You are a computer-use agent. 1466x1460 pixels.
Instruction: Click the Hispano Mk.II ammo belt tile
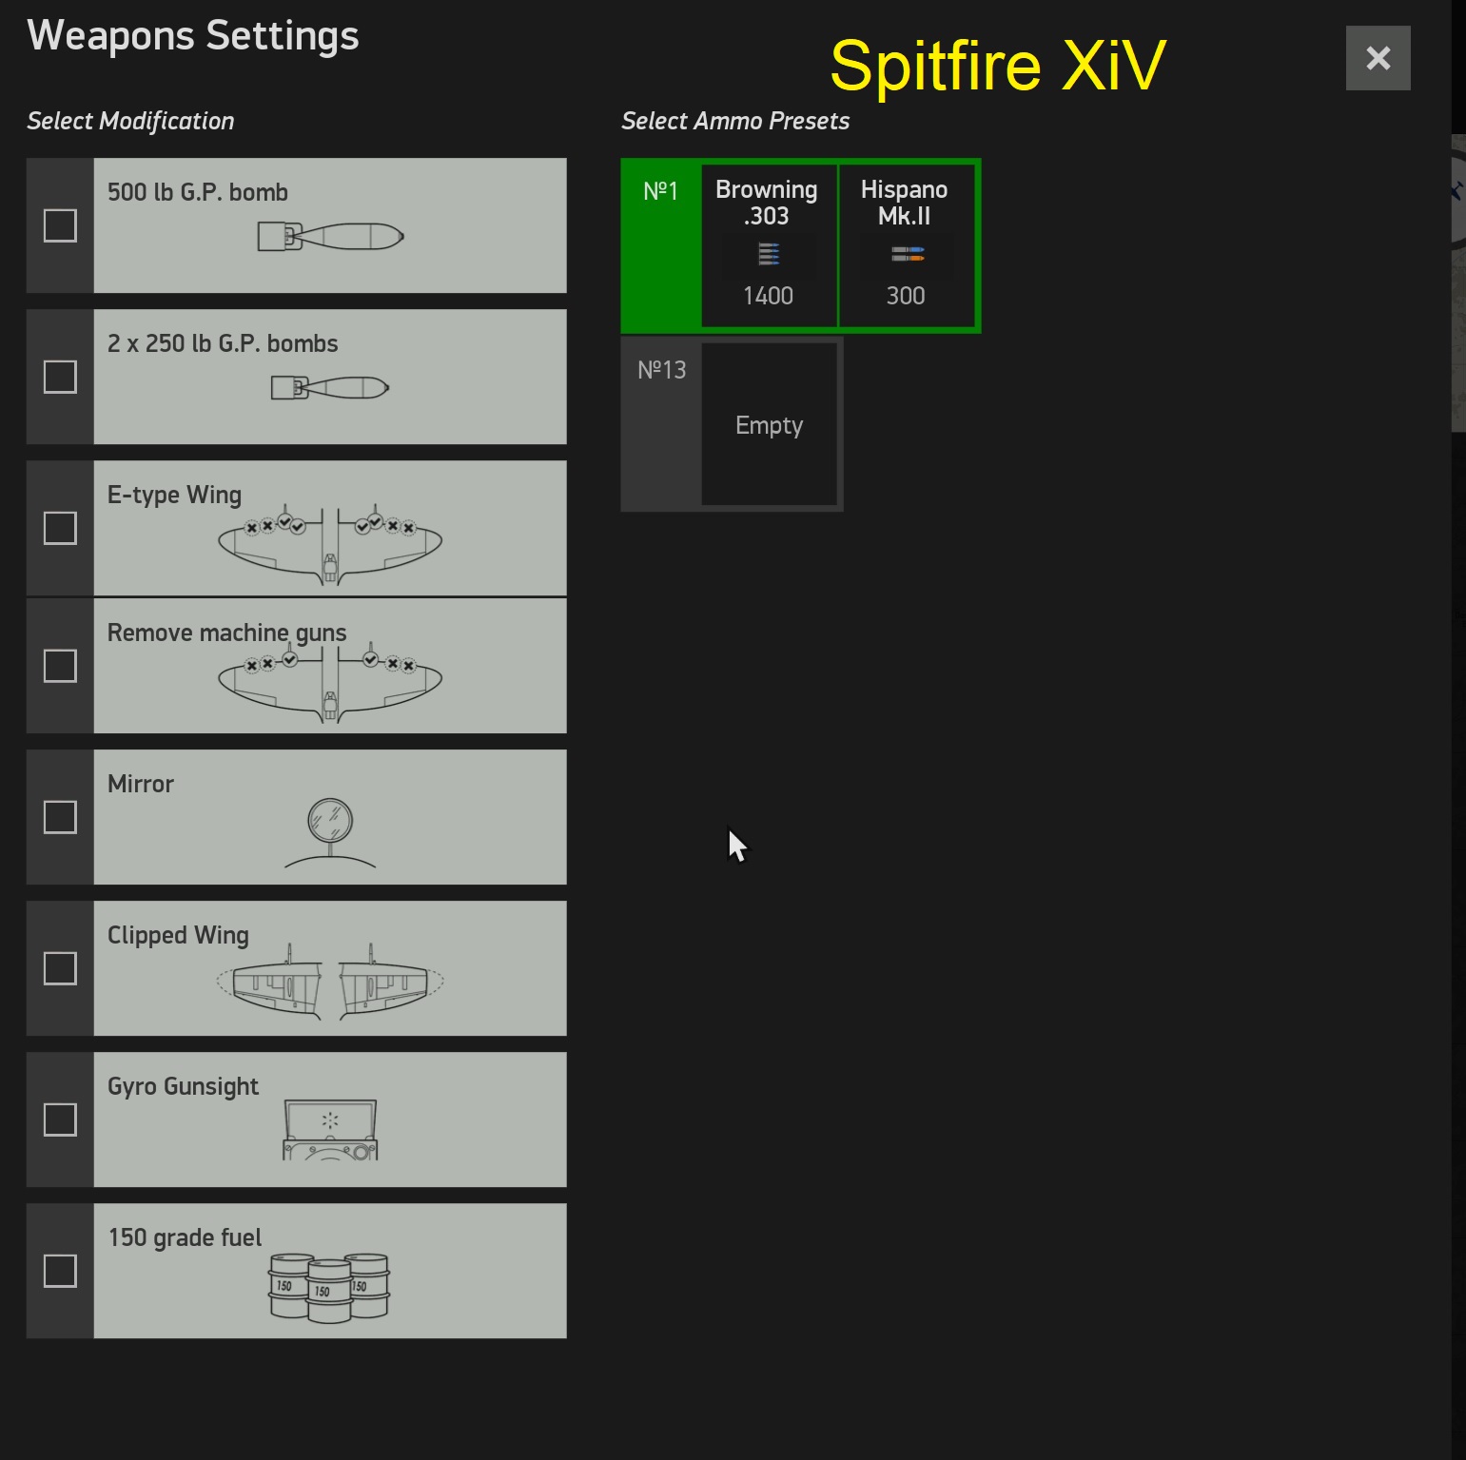pos(906,245)
